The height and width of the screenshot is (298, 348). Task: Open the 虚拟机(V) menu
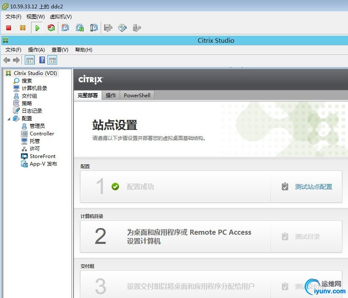tap(61, 17)
